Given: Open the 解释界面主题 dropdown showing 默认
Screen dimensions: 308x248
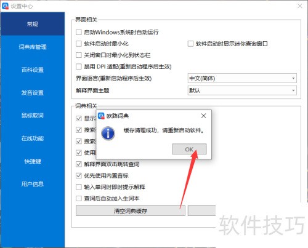Looking at the screenshot, I should 242,90.
